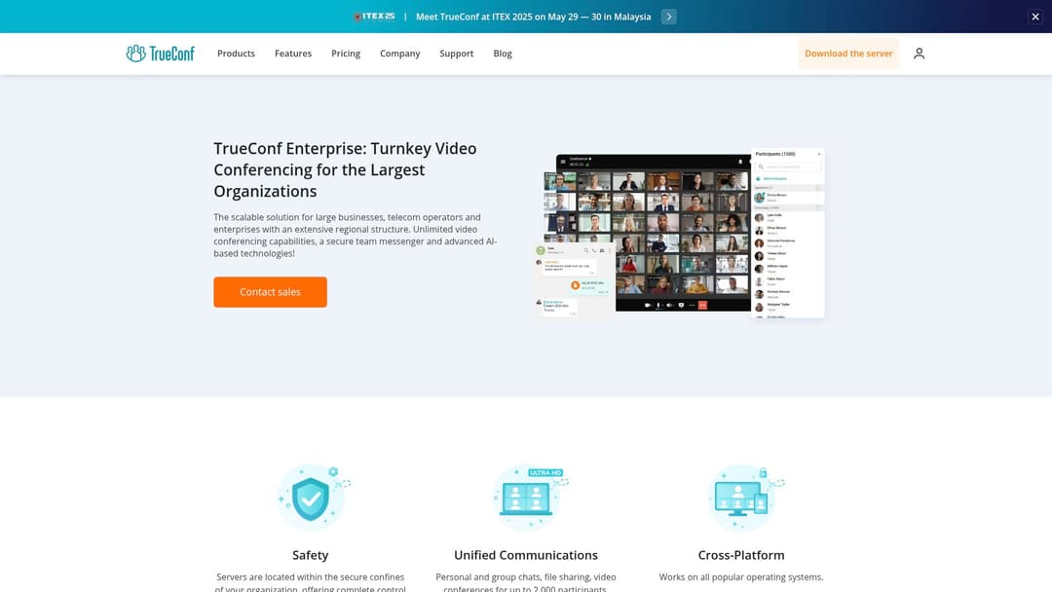Click the Contact sales button
1052x592 pixels.
pos(271,292)
